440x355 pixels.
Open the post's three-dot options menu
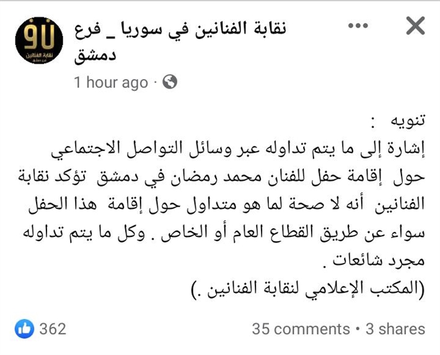pyautogui.click(x=362, y=27)
